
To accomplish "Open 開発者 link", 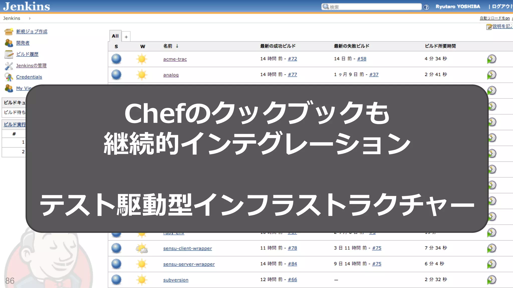I will pos(23,43).
